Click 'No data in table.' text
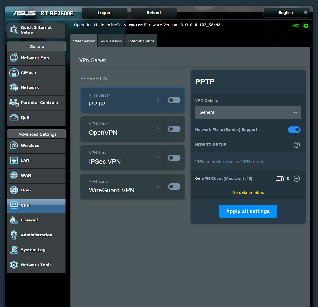The width and height of the screenshot is (318, 307). pyautogui.click(x=248, y=193)
